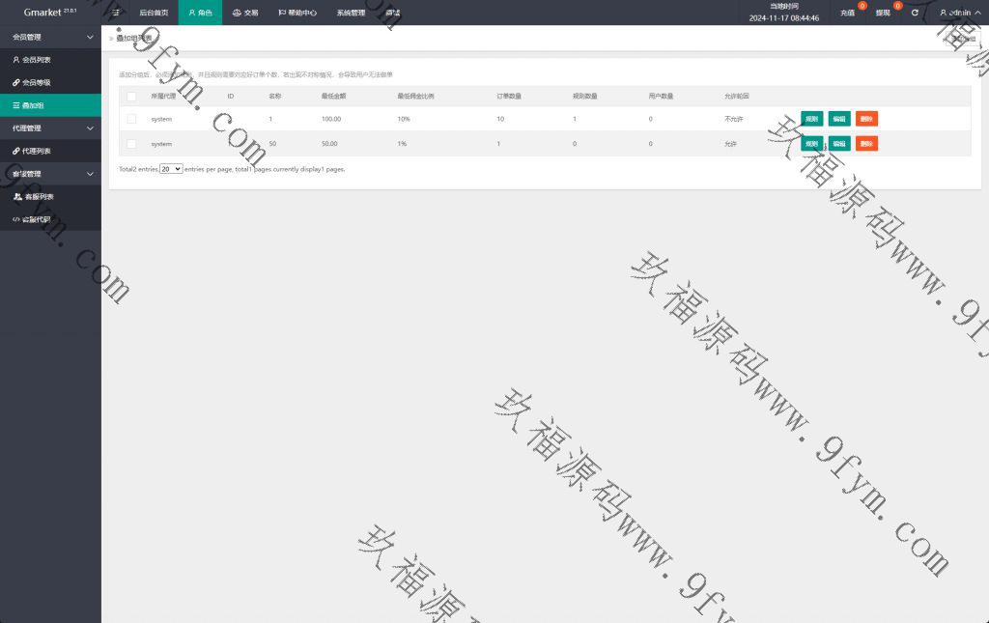
Task: Open the entries-per-page dropdown showing 20
Action: (x=171, y=169)
